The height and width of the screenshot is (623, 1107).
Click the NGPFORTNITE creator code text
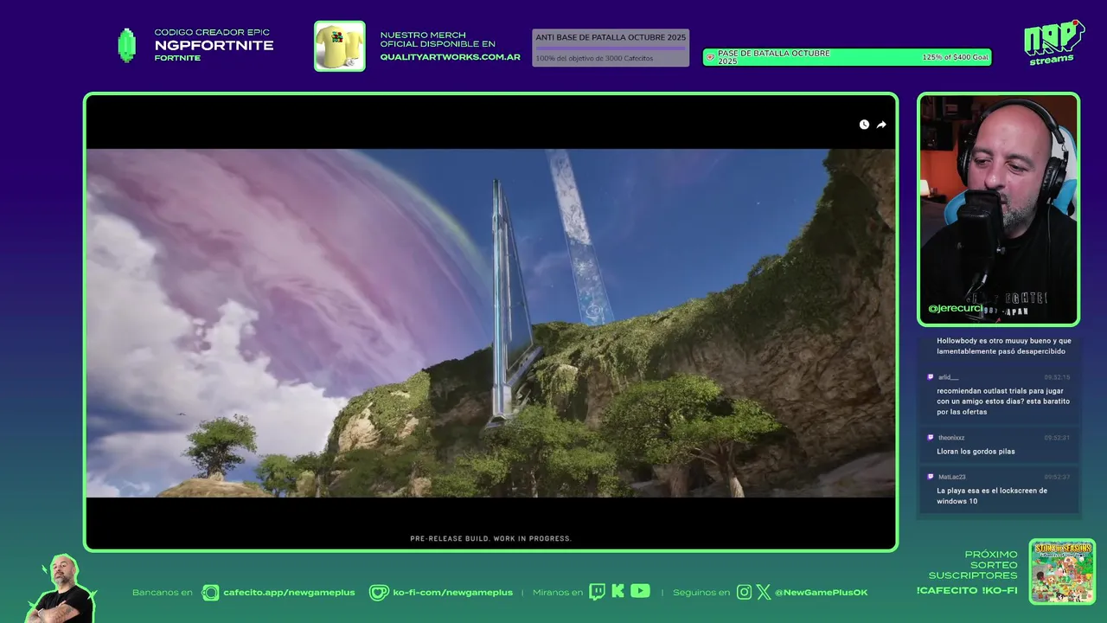tap(214, 45)
